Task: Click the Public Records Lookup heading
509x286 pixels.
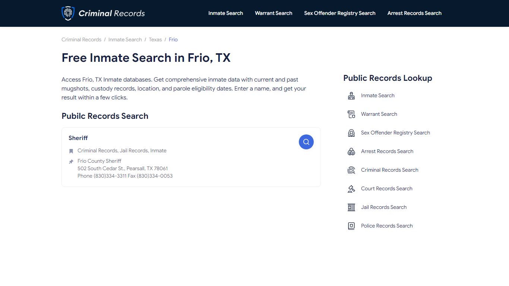Action: pos(388,78)
